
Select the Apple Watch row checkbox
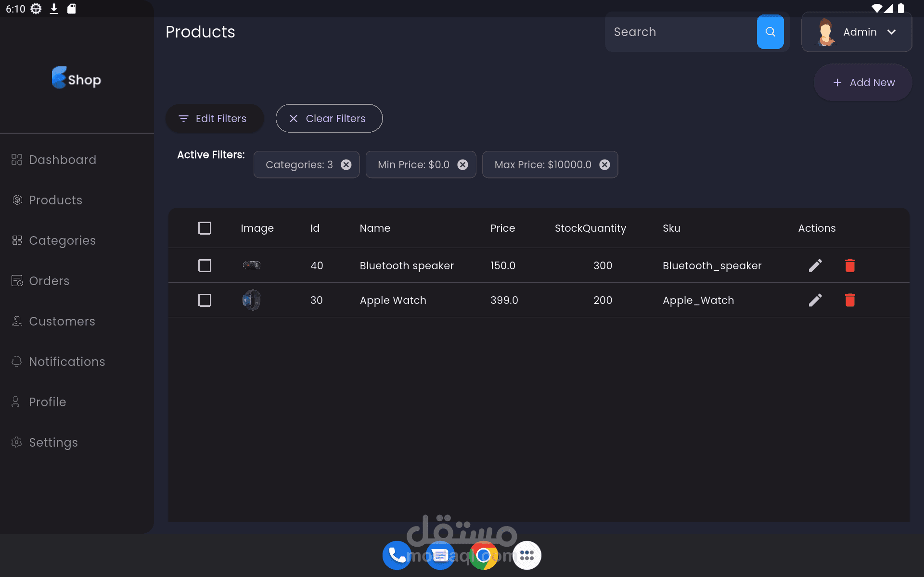coord(205,300)
